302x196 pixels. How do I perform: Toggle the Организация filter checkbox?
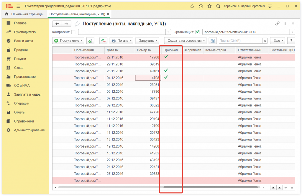pos(198,32)
